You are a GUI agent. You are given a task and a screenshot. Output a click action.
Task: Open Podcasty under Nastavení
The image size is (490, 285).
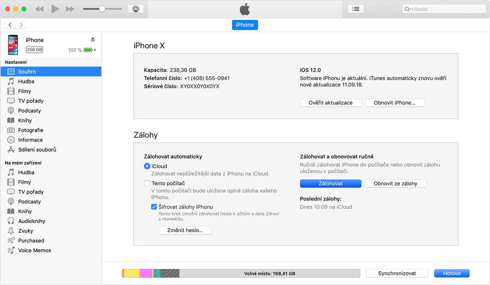tap(51, 111)
